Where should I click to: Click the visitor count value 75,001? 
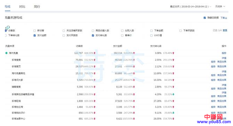pos(79,60)
